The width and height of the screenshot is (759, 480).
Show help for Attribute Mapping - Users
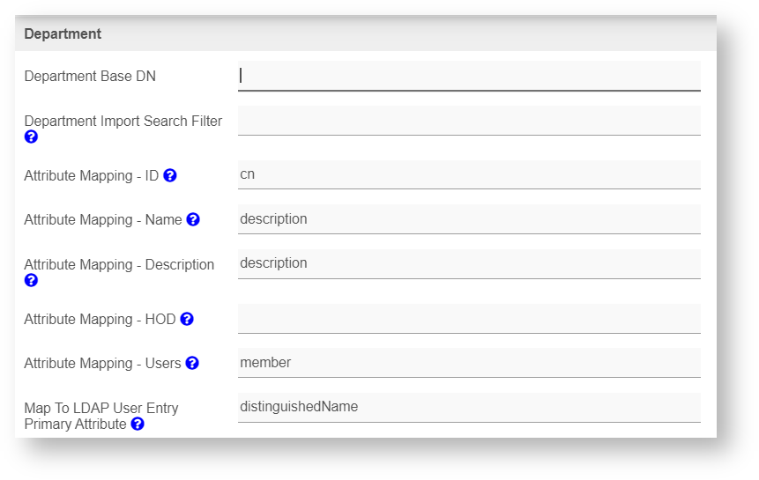click(192, 363)
